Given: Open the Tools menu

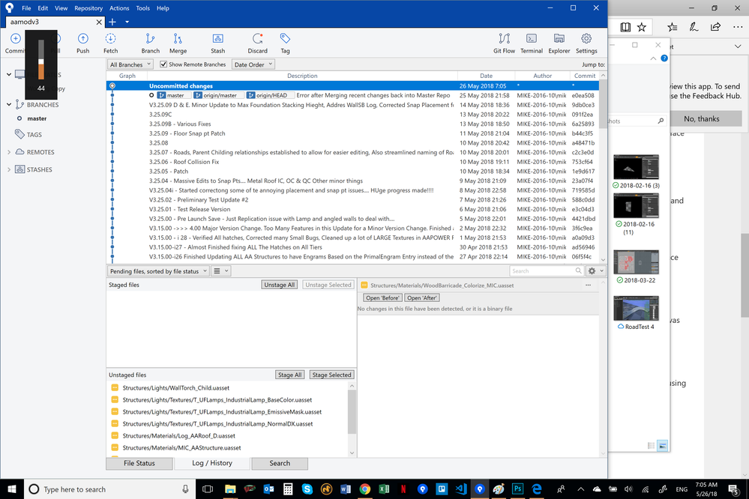Looking at the screenshot, I should click(x=142, y=8).
